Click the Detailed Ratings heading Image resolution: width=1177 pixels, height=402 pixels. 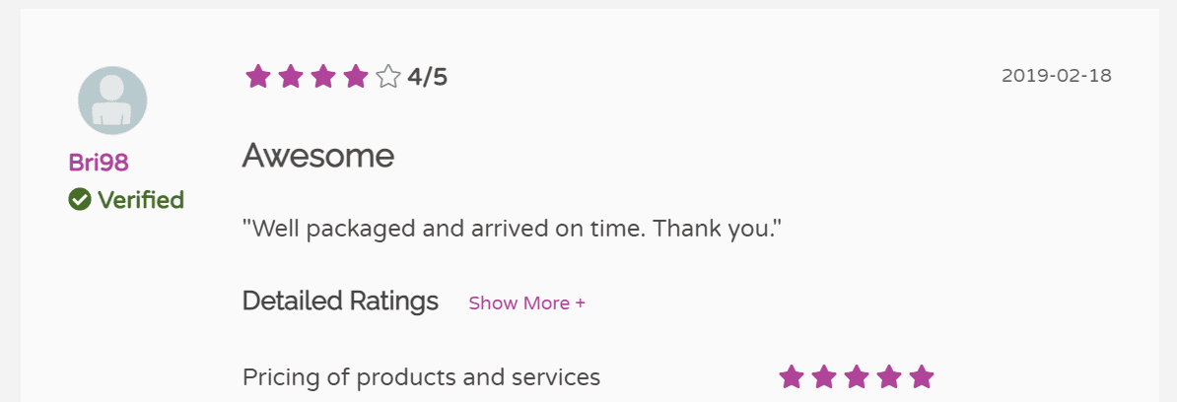(x=340, y=301)
